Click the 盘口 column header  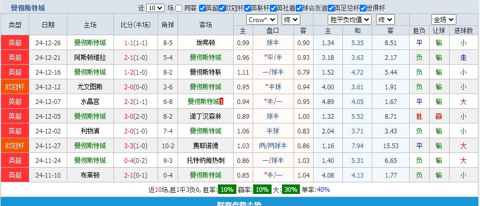tap(273, 30)
